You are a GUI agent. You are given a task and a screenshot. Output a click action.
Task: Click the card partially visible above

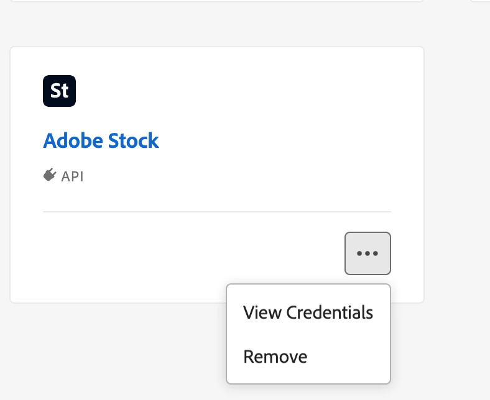point(211,1)
